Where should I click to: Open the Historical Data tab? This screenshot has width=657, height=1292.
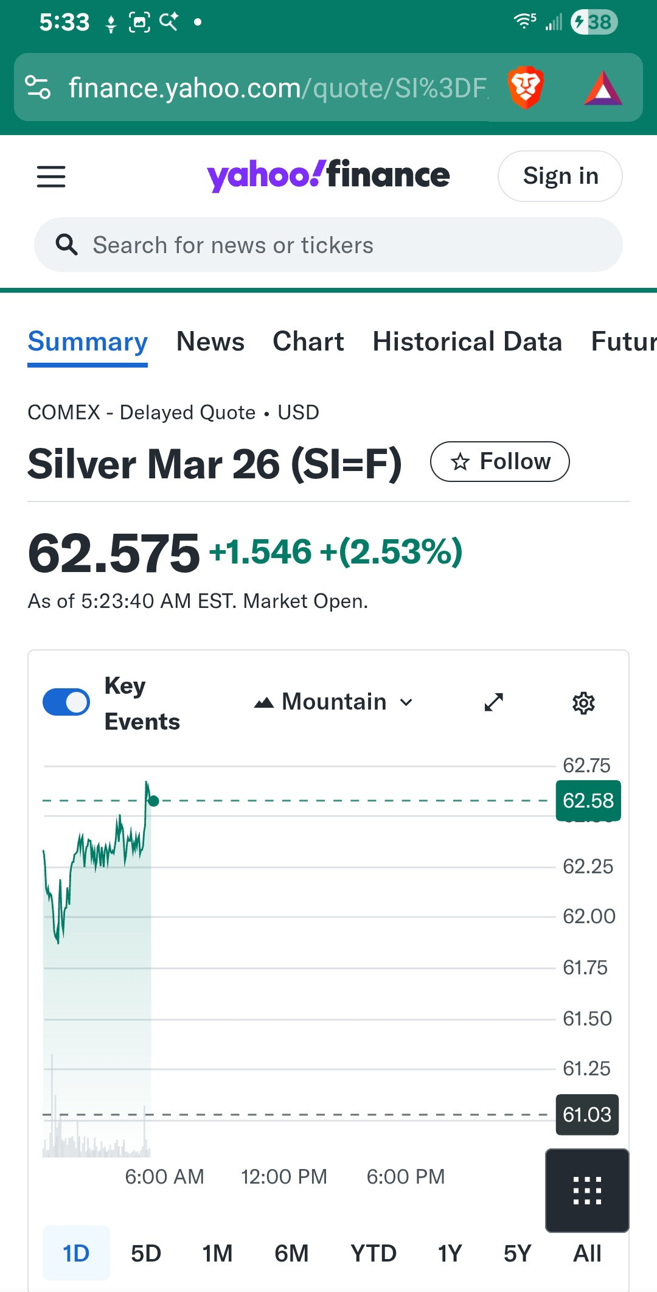click(x=467, y=341)
